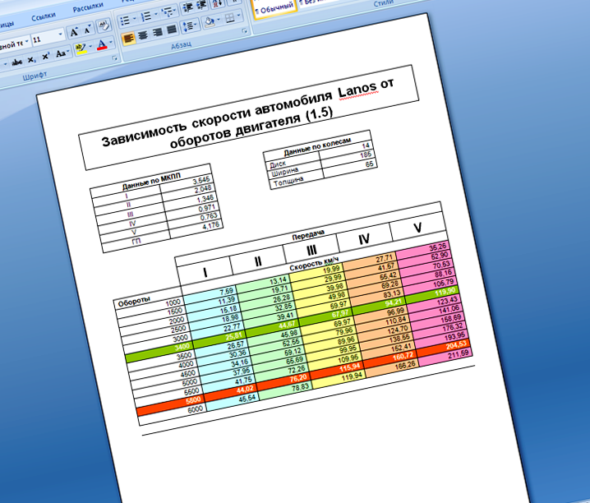Select the Обычный style
Image resolution: width=590 pixels, height=503 pixels.
(274, 7)
